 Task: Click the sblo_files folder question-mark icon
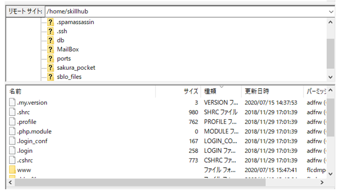(x=50, y=77)
